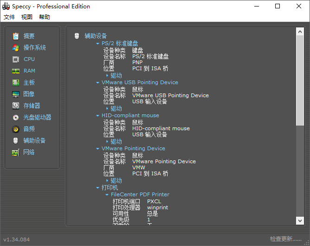This screenshot has width=310, height=246.
Task: Collapse the FileCenter PDF Printer node
Action: coord(107,195)
